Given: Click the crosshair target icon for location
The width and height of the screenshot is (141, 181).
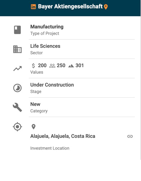Looking at the screenshot, I should pyautogui.click(x=18, y=127).
